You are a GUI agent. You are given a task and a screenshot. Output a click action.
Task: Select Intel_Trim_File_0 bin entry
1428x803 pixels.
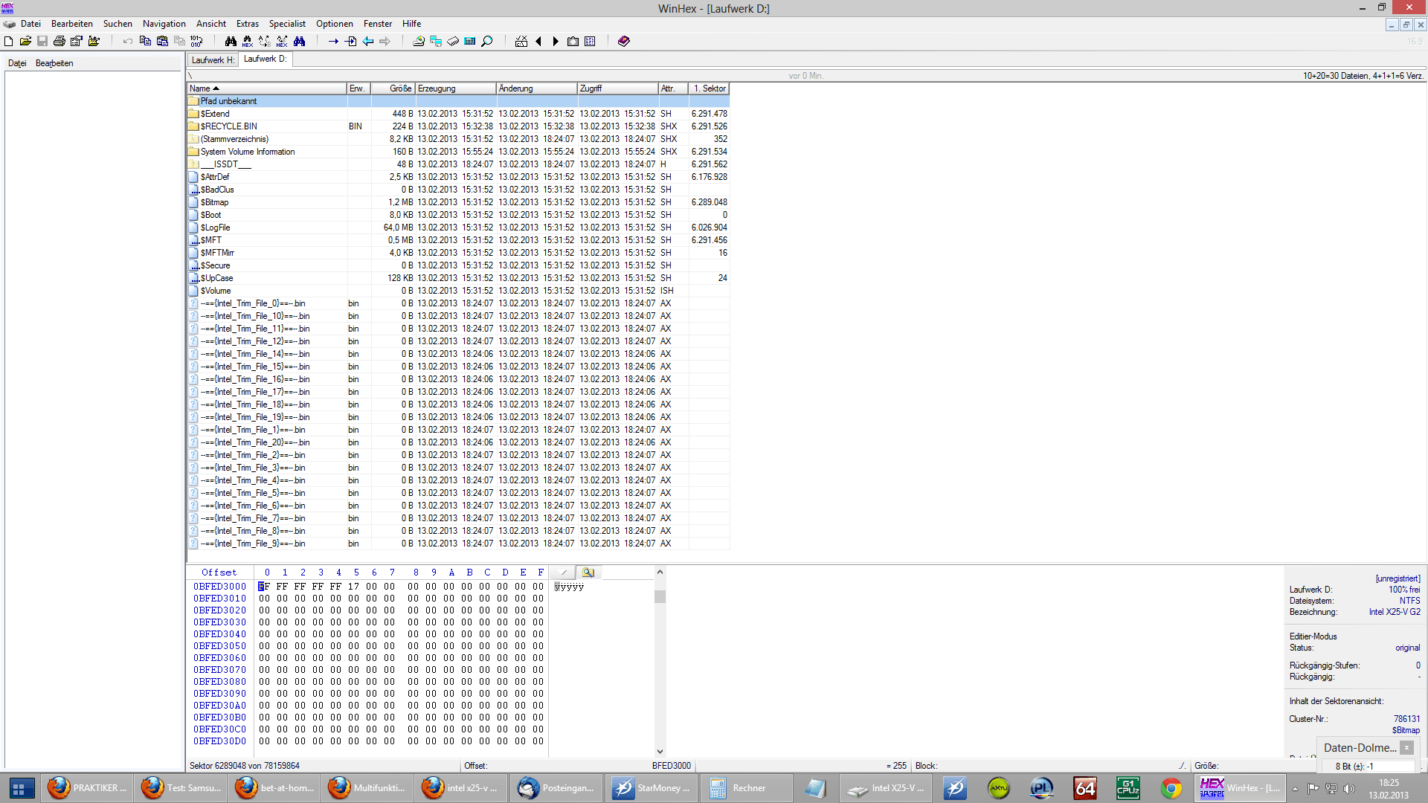coord(458,303)
